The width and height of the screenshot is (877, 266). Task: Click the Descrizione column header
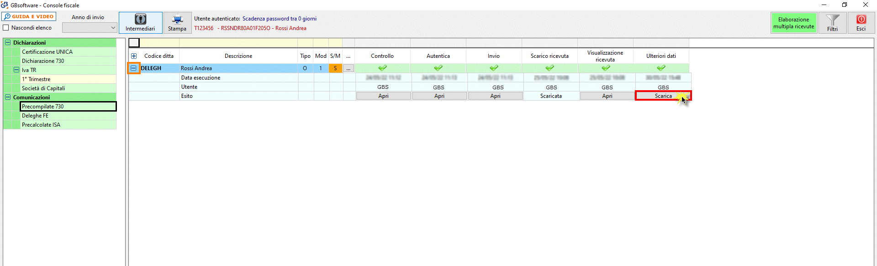(x=238, y=56)
